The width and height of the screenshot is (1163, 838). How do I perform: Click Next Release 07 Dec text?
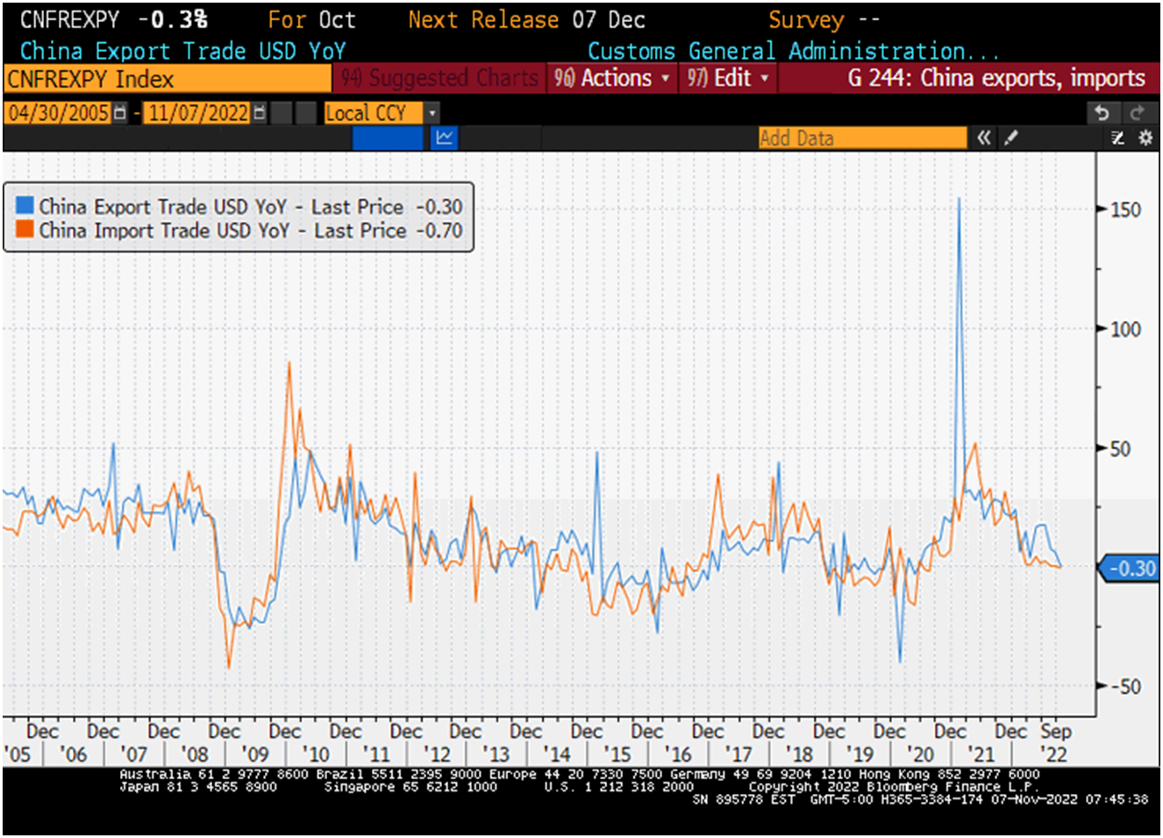pos(526,19)
